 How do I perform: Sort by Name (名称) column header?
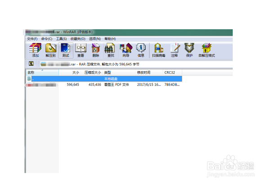coord(42,73)
